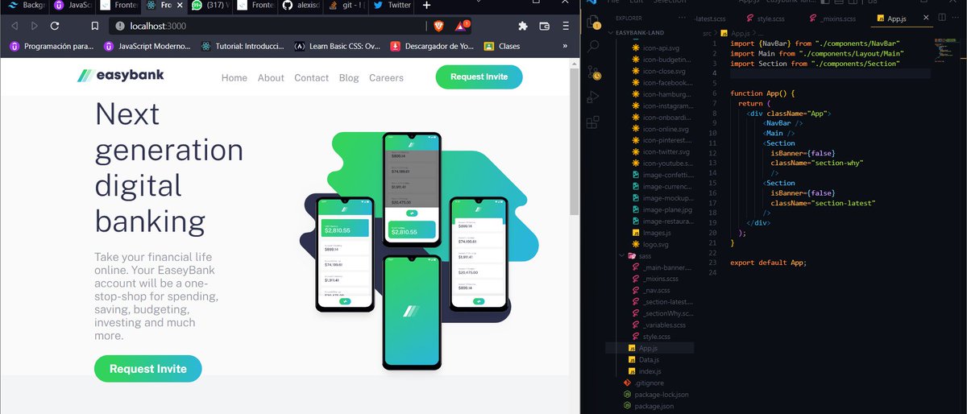Open the Tutorial: Introducci... bookmark

[x=243, y=46]
